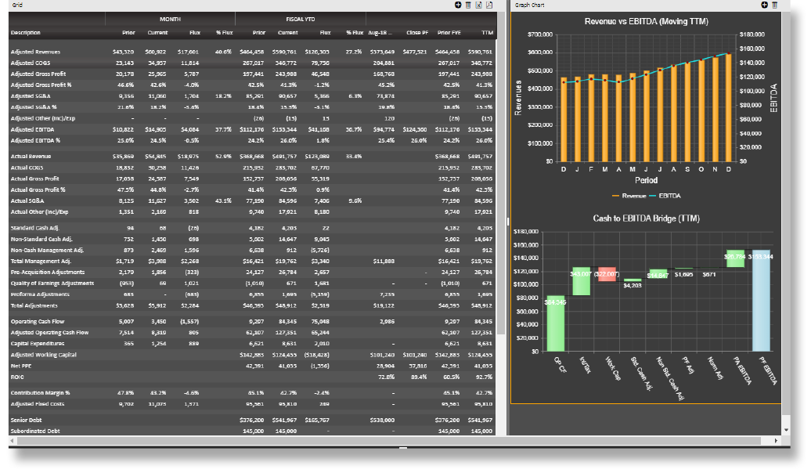811x473 pixels.
Task: Click the light blue PF EBITDA bar
Action: [760, 300]
